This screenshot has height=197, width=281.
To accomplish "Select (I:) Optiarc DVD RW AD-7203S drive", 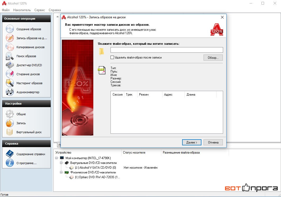I will (97, 177).
